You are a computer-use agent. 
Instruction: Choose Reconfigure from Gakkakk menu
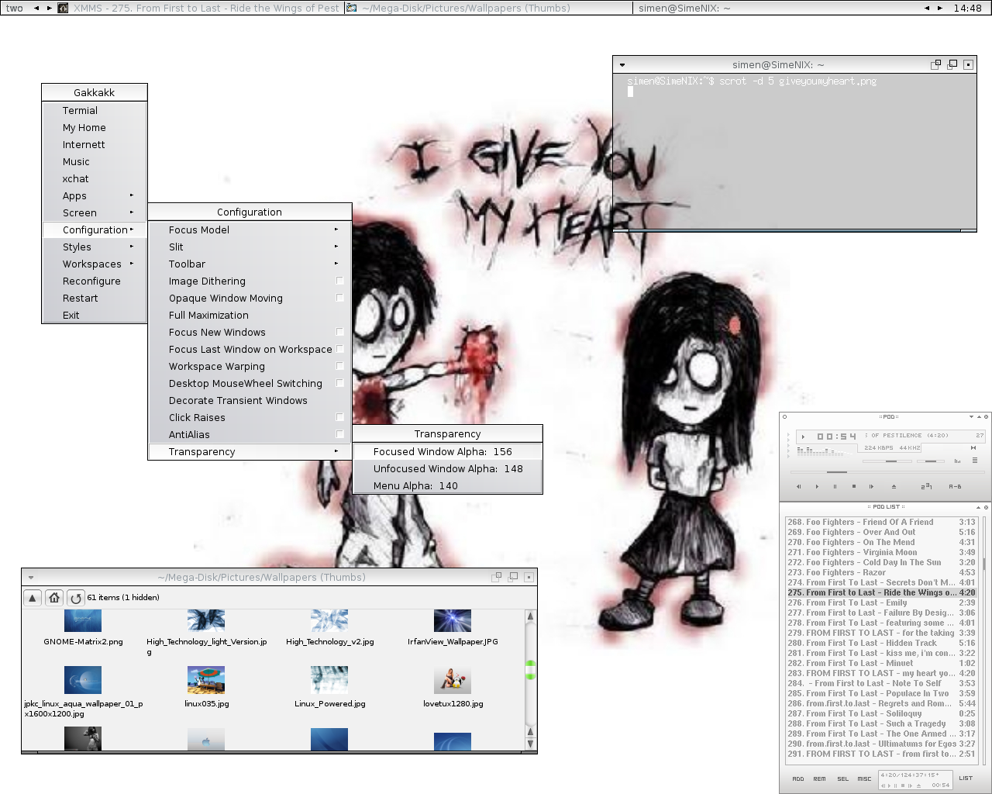point(95,281)
